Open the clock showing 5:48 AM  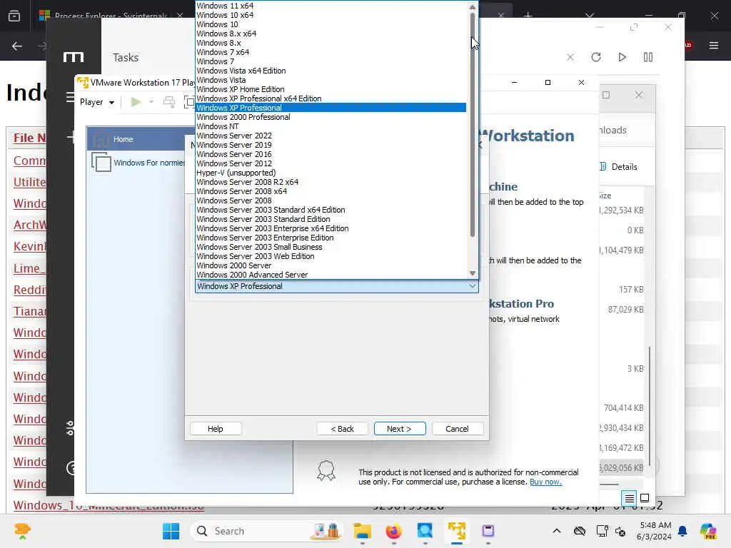(x=655, y=531)
